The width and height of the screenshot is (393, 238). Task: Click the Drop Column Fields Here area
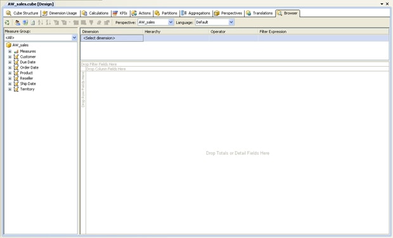point(237,69)
